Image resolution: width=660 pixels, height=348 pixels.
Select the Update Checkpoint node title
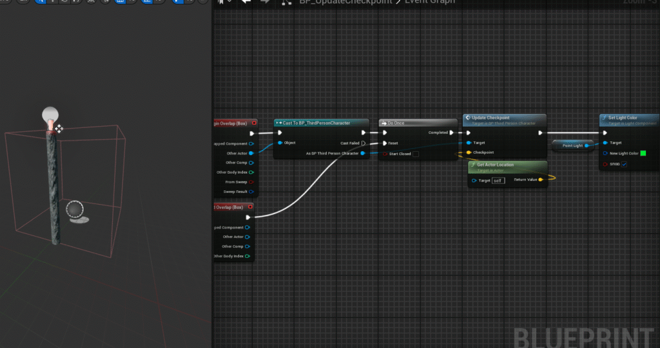pos(491,118)
